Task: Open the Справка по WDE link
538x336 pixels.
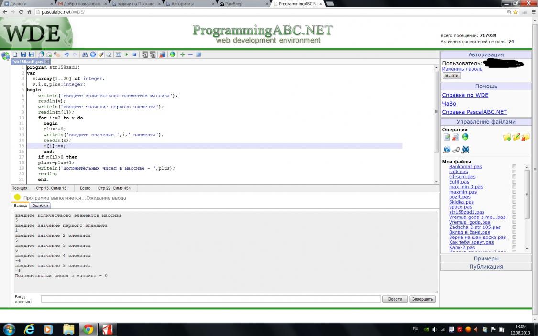Action: tap(465, 95)
